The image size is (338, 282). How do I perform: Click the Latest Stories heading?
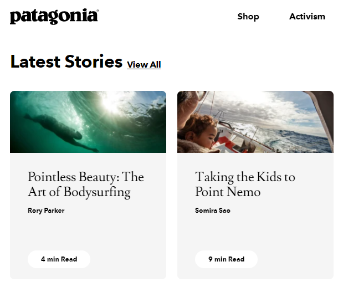tap(66, 61)
